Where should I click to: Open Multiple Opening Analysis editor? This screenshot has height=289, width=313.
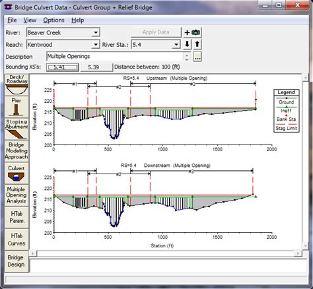(x=17, y=195)
